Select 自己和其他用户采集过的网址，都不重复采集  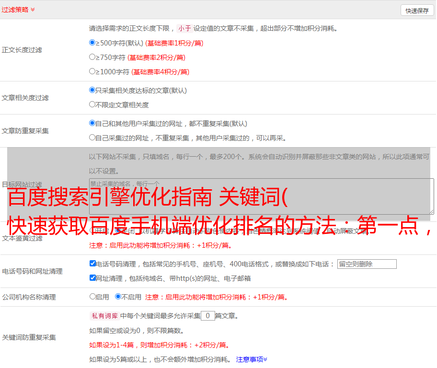click(92, 123)
